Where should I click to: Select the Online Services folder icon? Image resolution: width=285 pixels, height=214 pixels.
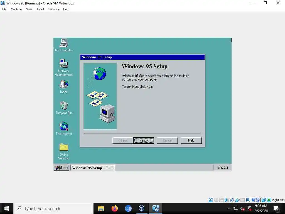64,151
